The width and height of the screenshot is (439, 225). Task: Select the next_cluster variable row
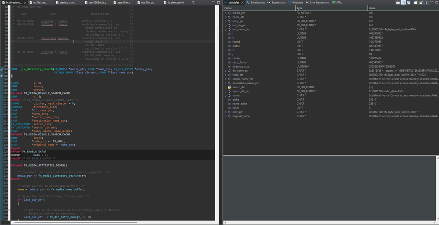331,62
